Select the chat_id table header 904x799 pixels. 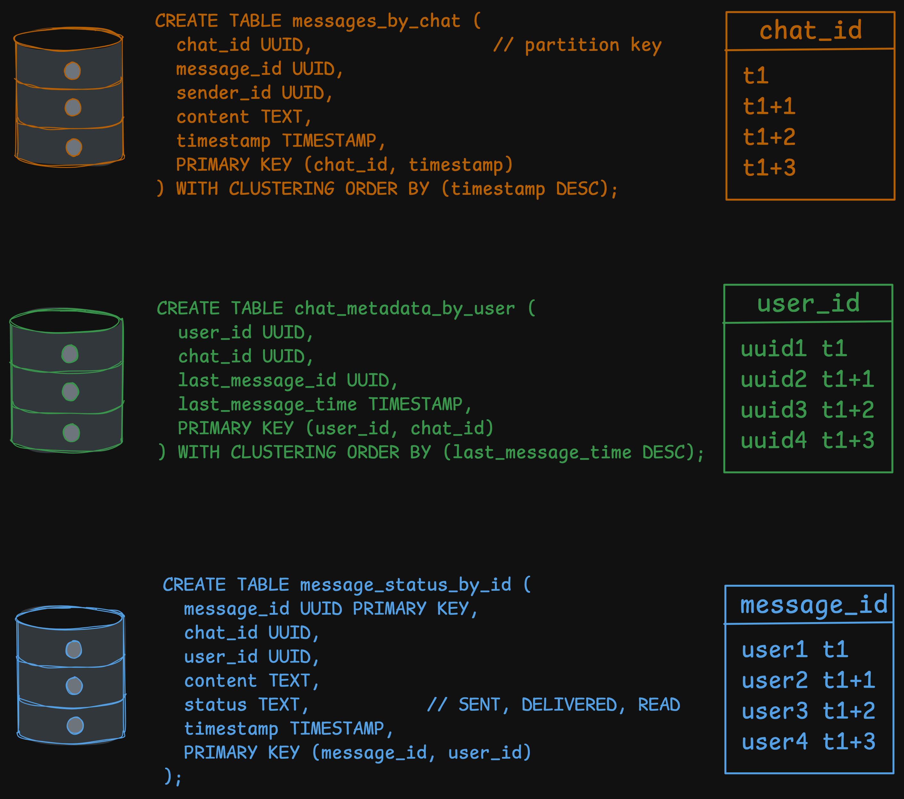[810, 31]
